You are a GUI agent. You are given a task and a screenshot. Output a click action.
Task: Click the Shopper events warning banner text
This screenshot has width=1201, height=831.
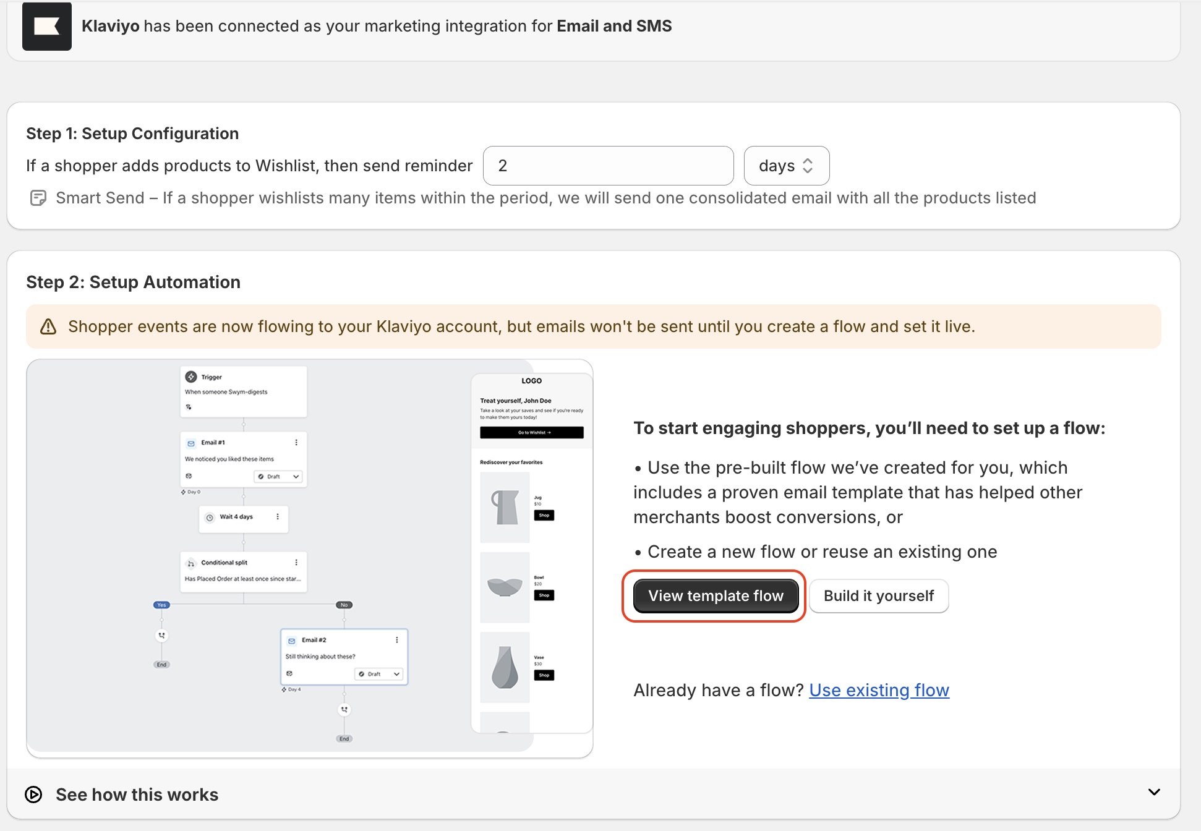tap(521, 326)
